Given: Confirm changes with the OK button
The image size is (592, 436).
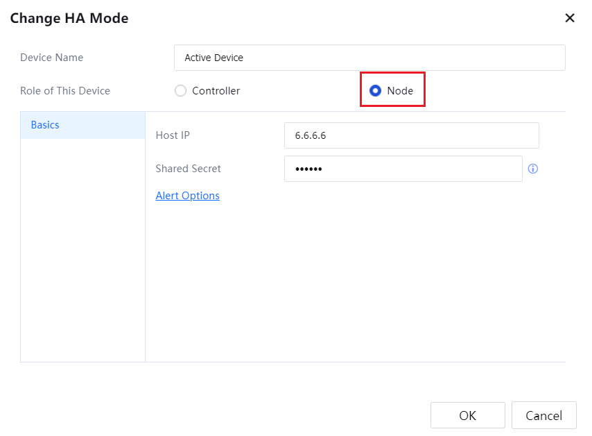Looking at the screenshot, I should (467, 415).
